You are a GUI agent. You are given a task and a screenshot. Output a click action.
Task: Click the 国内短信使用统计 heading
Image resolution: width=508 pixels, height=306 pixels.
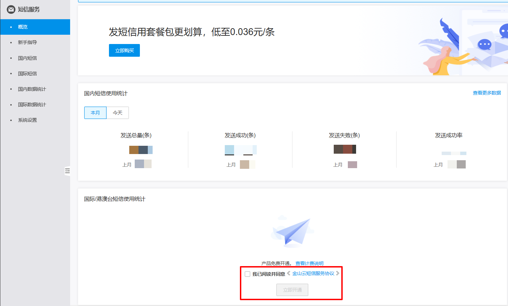click(x=106, y=94)
